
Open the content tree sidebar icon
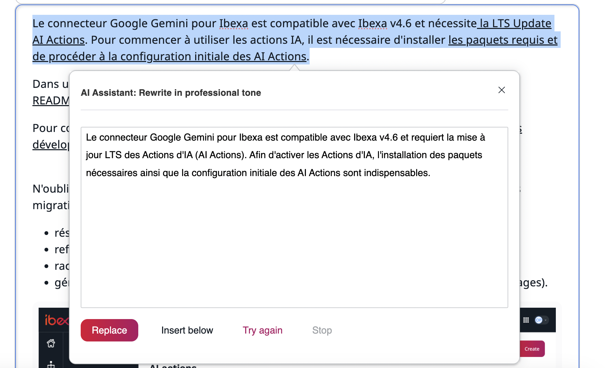pos(51,365)
